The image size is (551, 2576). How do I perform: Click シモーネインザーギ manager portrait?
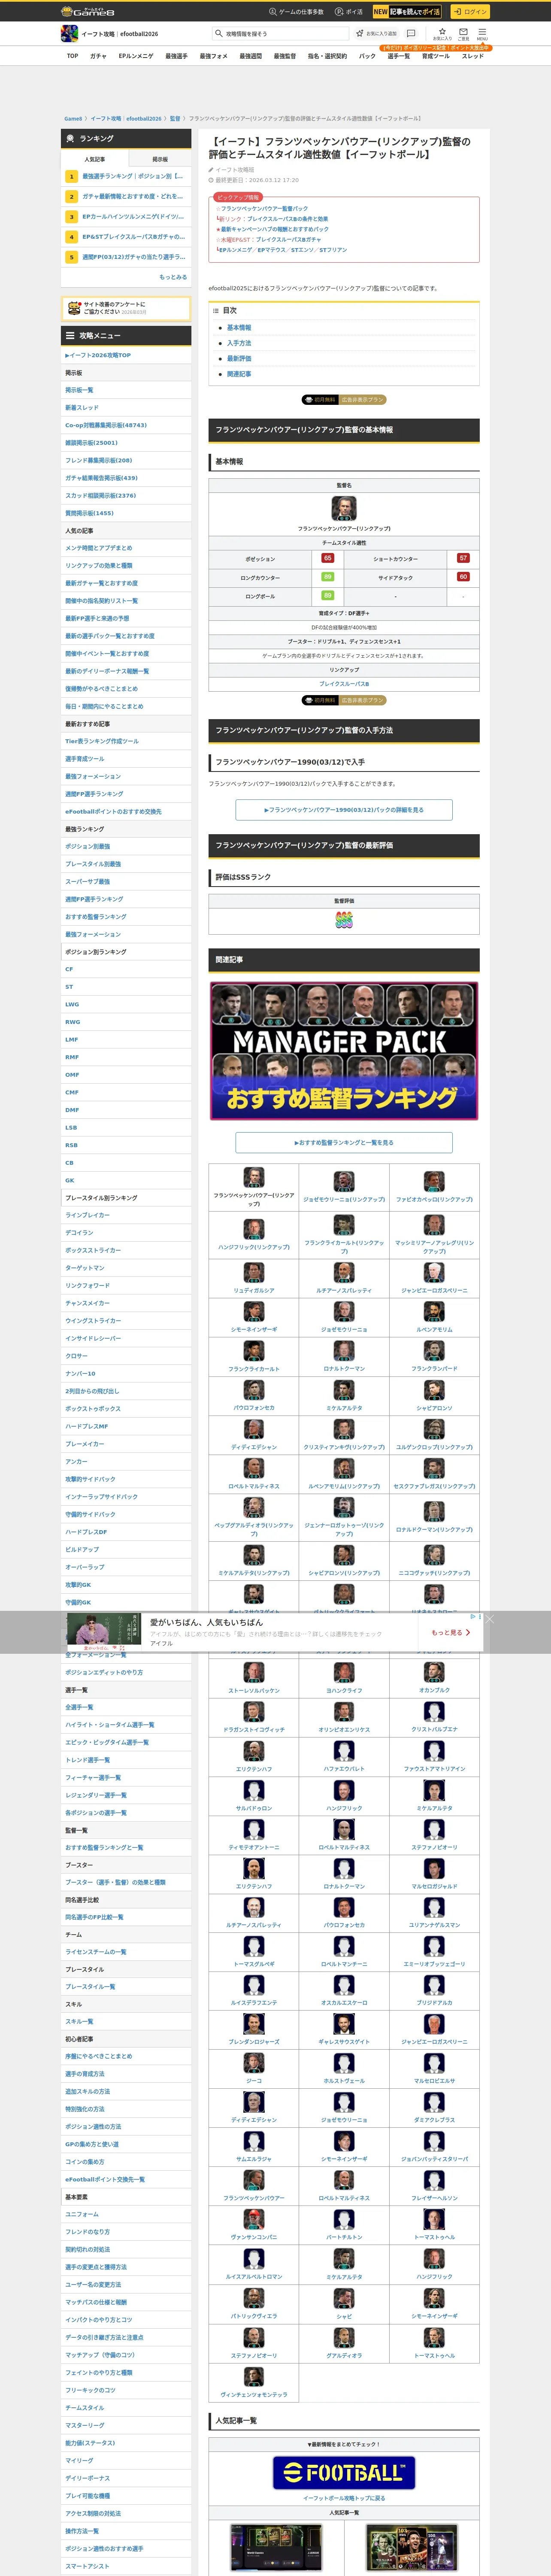(254, 1312)
